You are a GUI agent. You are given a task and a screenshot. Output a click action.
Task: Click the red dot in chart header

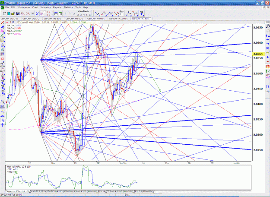7,22
